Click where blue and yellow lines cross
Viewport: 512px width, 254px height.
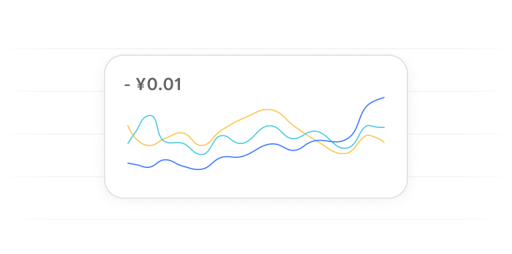click(x=316, y=141)
